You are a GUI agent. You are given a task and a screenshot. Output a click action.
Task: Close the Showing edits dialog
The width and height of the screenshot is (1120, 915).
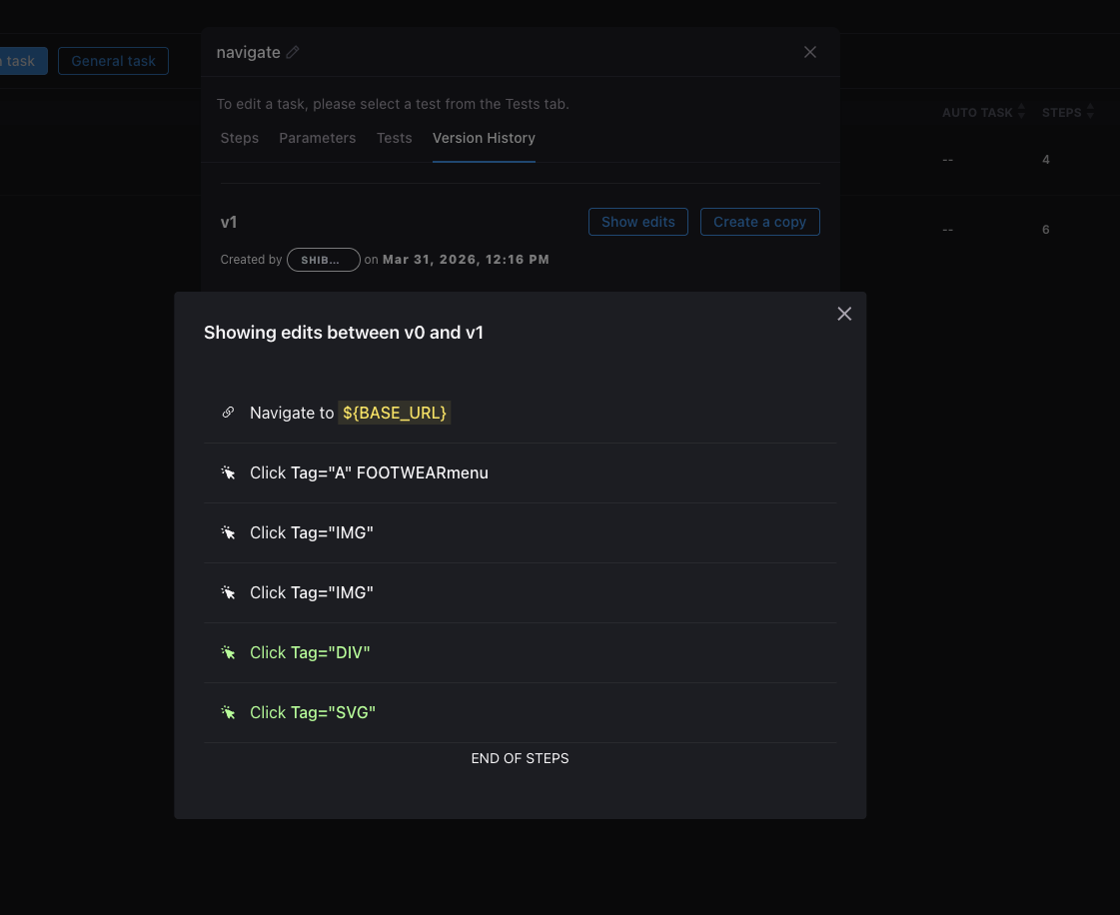click(x=844, y=313)
